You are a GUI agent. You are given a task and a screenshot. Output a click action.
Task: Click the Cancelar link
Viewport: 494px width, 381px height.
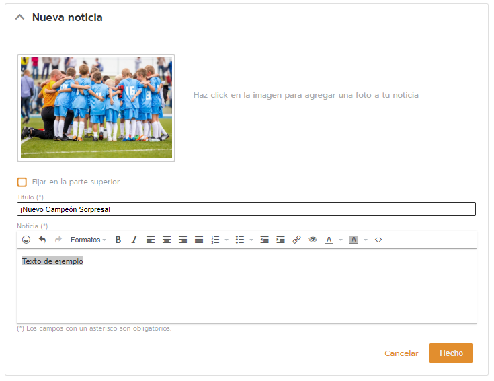[401, 353]
